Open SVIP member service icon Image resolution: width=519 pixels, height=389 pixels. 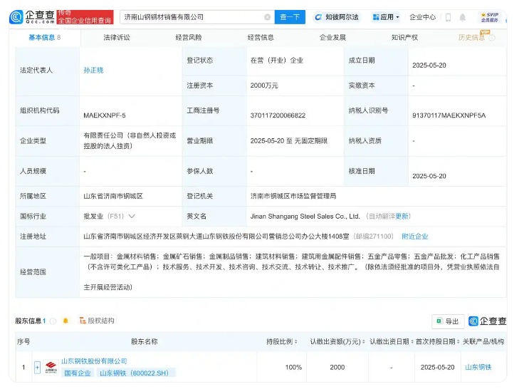490,17
